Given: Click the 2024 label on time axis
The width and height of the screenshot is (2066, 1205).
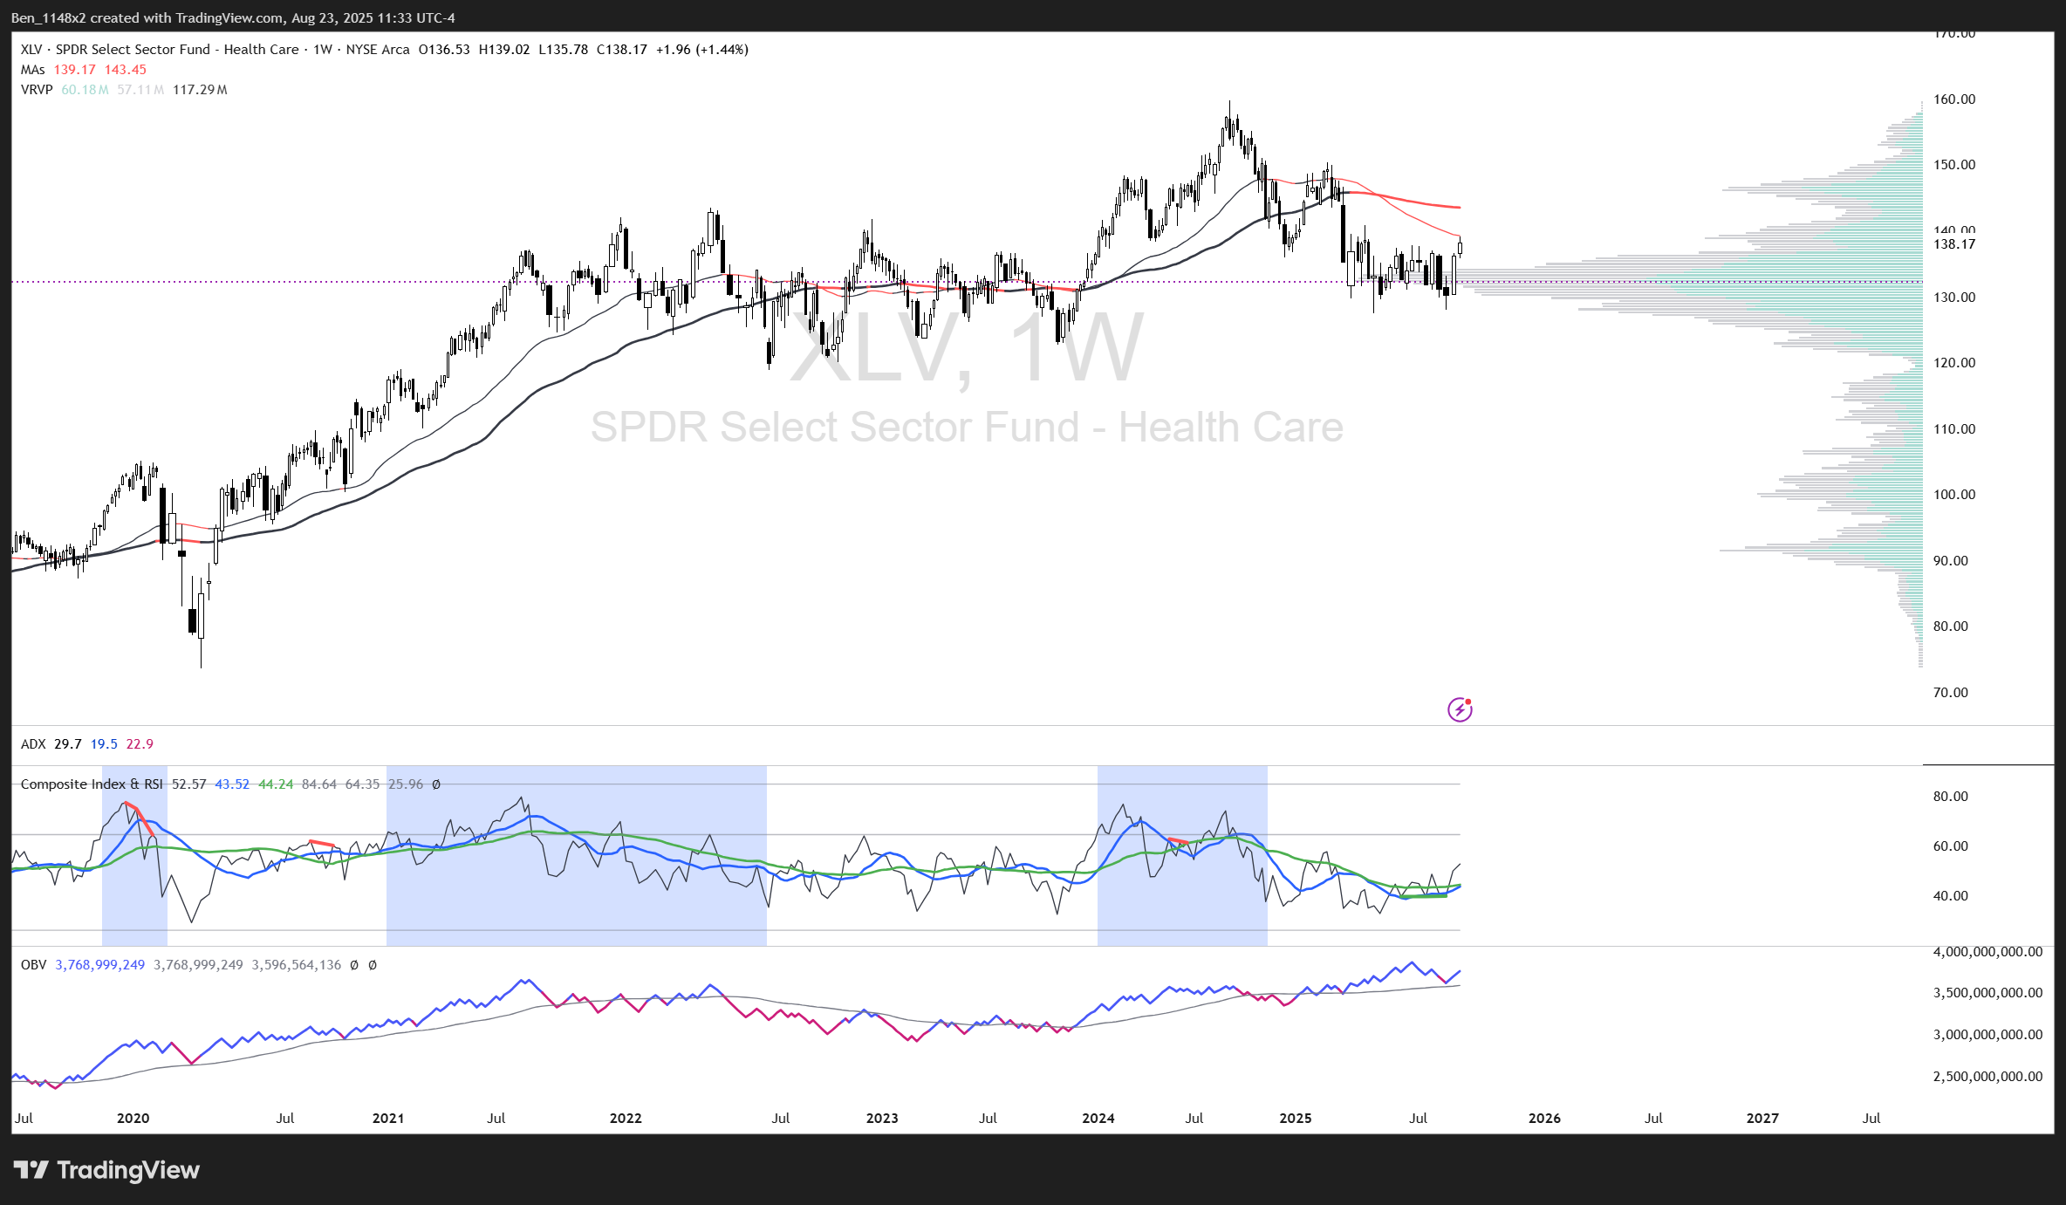Looking at the screenshot, I should (x=1098, y=1119).
